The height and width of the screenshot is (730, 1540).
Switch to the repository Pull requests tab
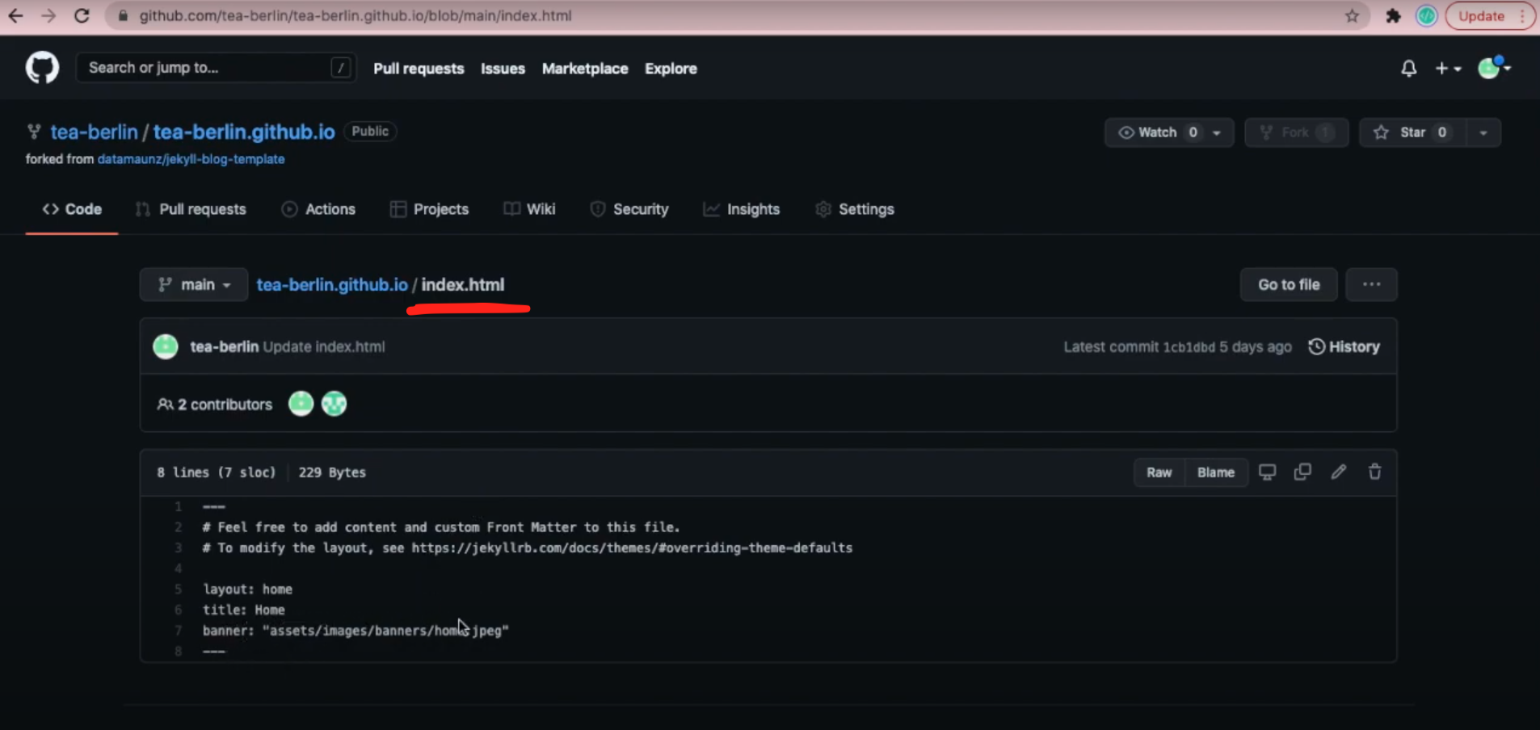click(191, 209)
